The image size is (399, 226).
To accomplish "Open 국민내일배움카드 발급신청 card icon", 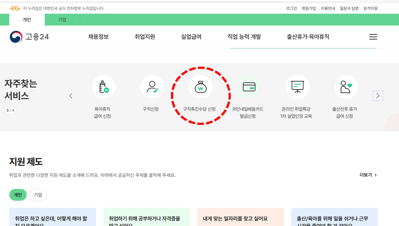I will (249, 87).
